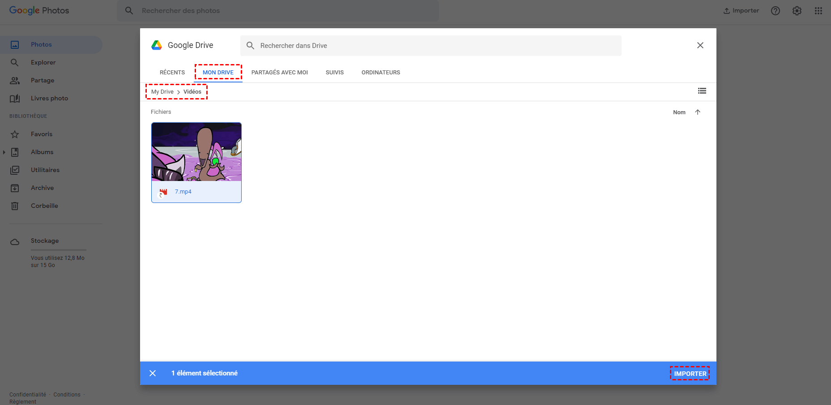The width and height of the screenshot is (831, 405).
Task: Open Favoris in the sidebar
Action: point(42,134)
